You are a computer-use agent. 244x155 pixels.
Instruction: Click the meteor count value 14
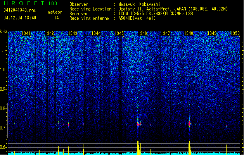click(x=57, y=18)
